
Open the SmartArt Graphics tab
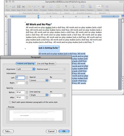pos(84,13)
